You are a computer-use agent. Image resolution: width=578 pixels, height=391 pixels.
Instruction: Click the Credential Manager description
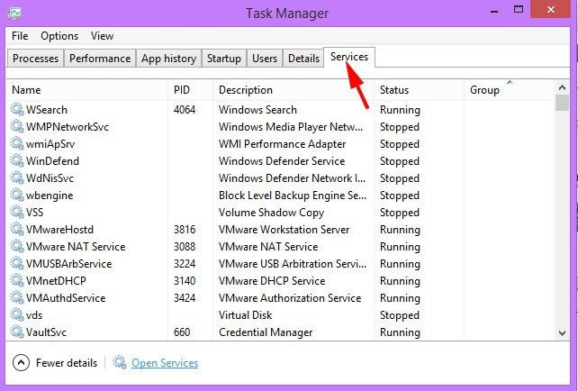tap(266, 332)
